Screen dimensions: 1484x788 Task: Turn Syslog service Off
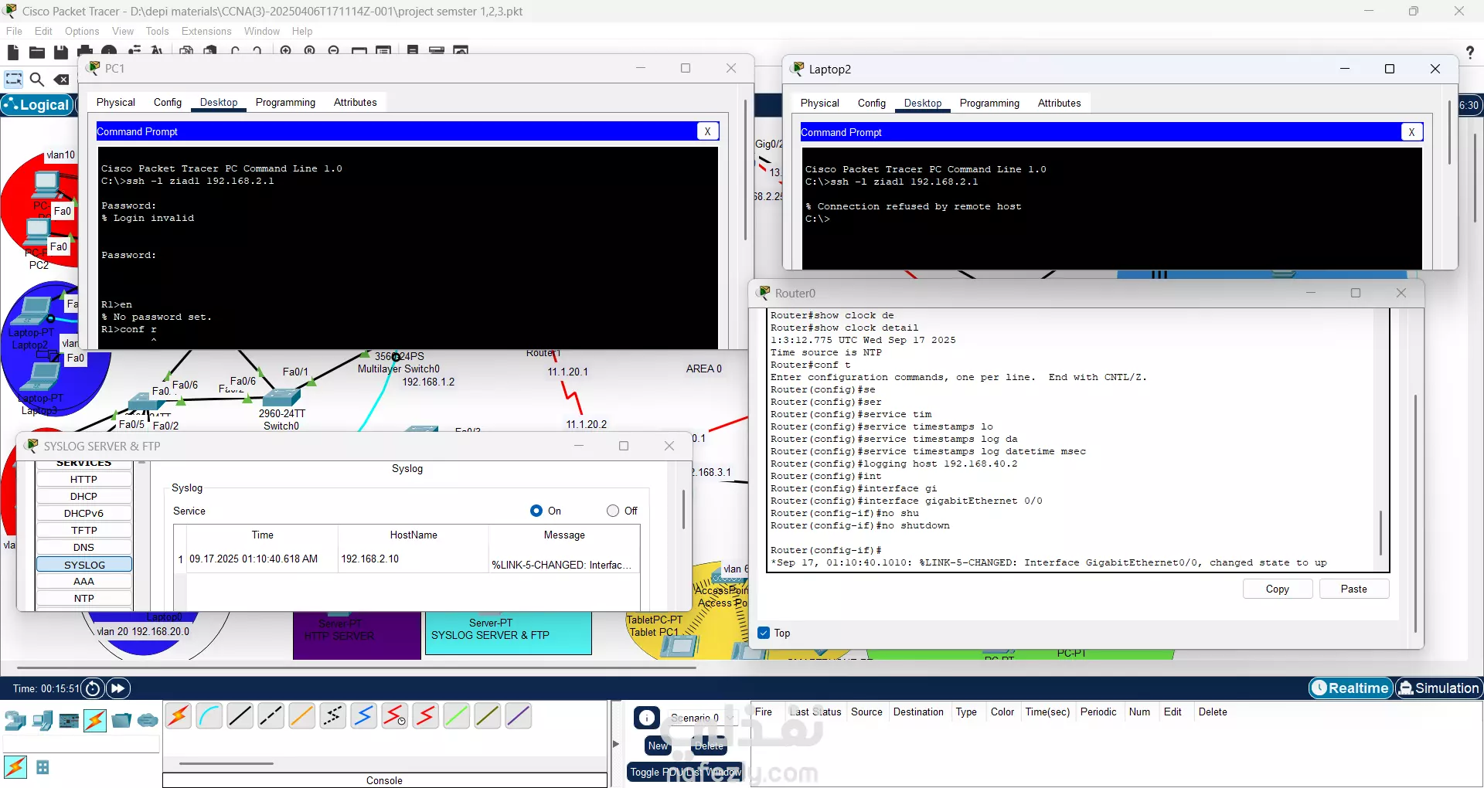tap(613, 511)
